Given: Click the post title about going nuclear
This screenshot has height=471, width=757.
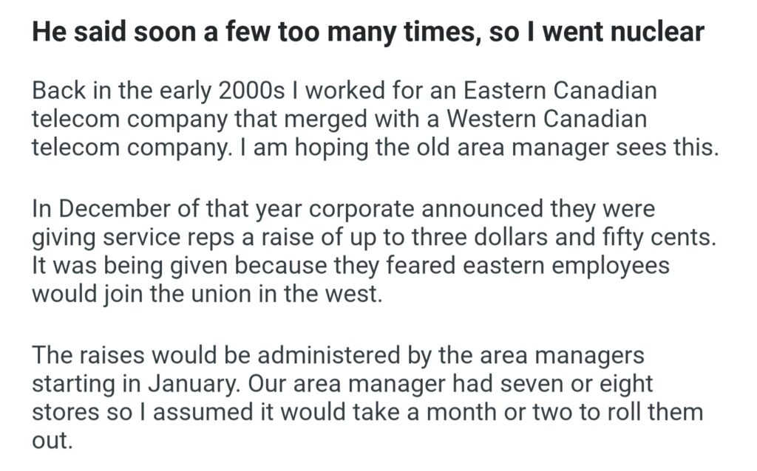Looking at the screenshot, I should [368, 36].
